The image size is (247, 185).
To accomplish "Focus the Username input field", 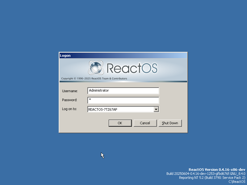I will point(123,91).
